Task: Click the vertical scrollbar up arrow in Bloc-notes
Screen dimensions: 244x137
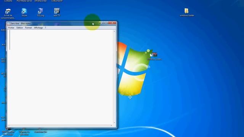Action: pos(114,31)
